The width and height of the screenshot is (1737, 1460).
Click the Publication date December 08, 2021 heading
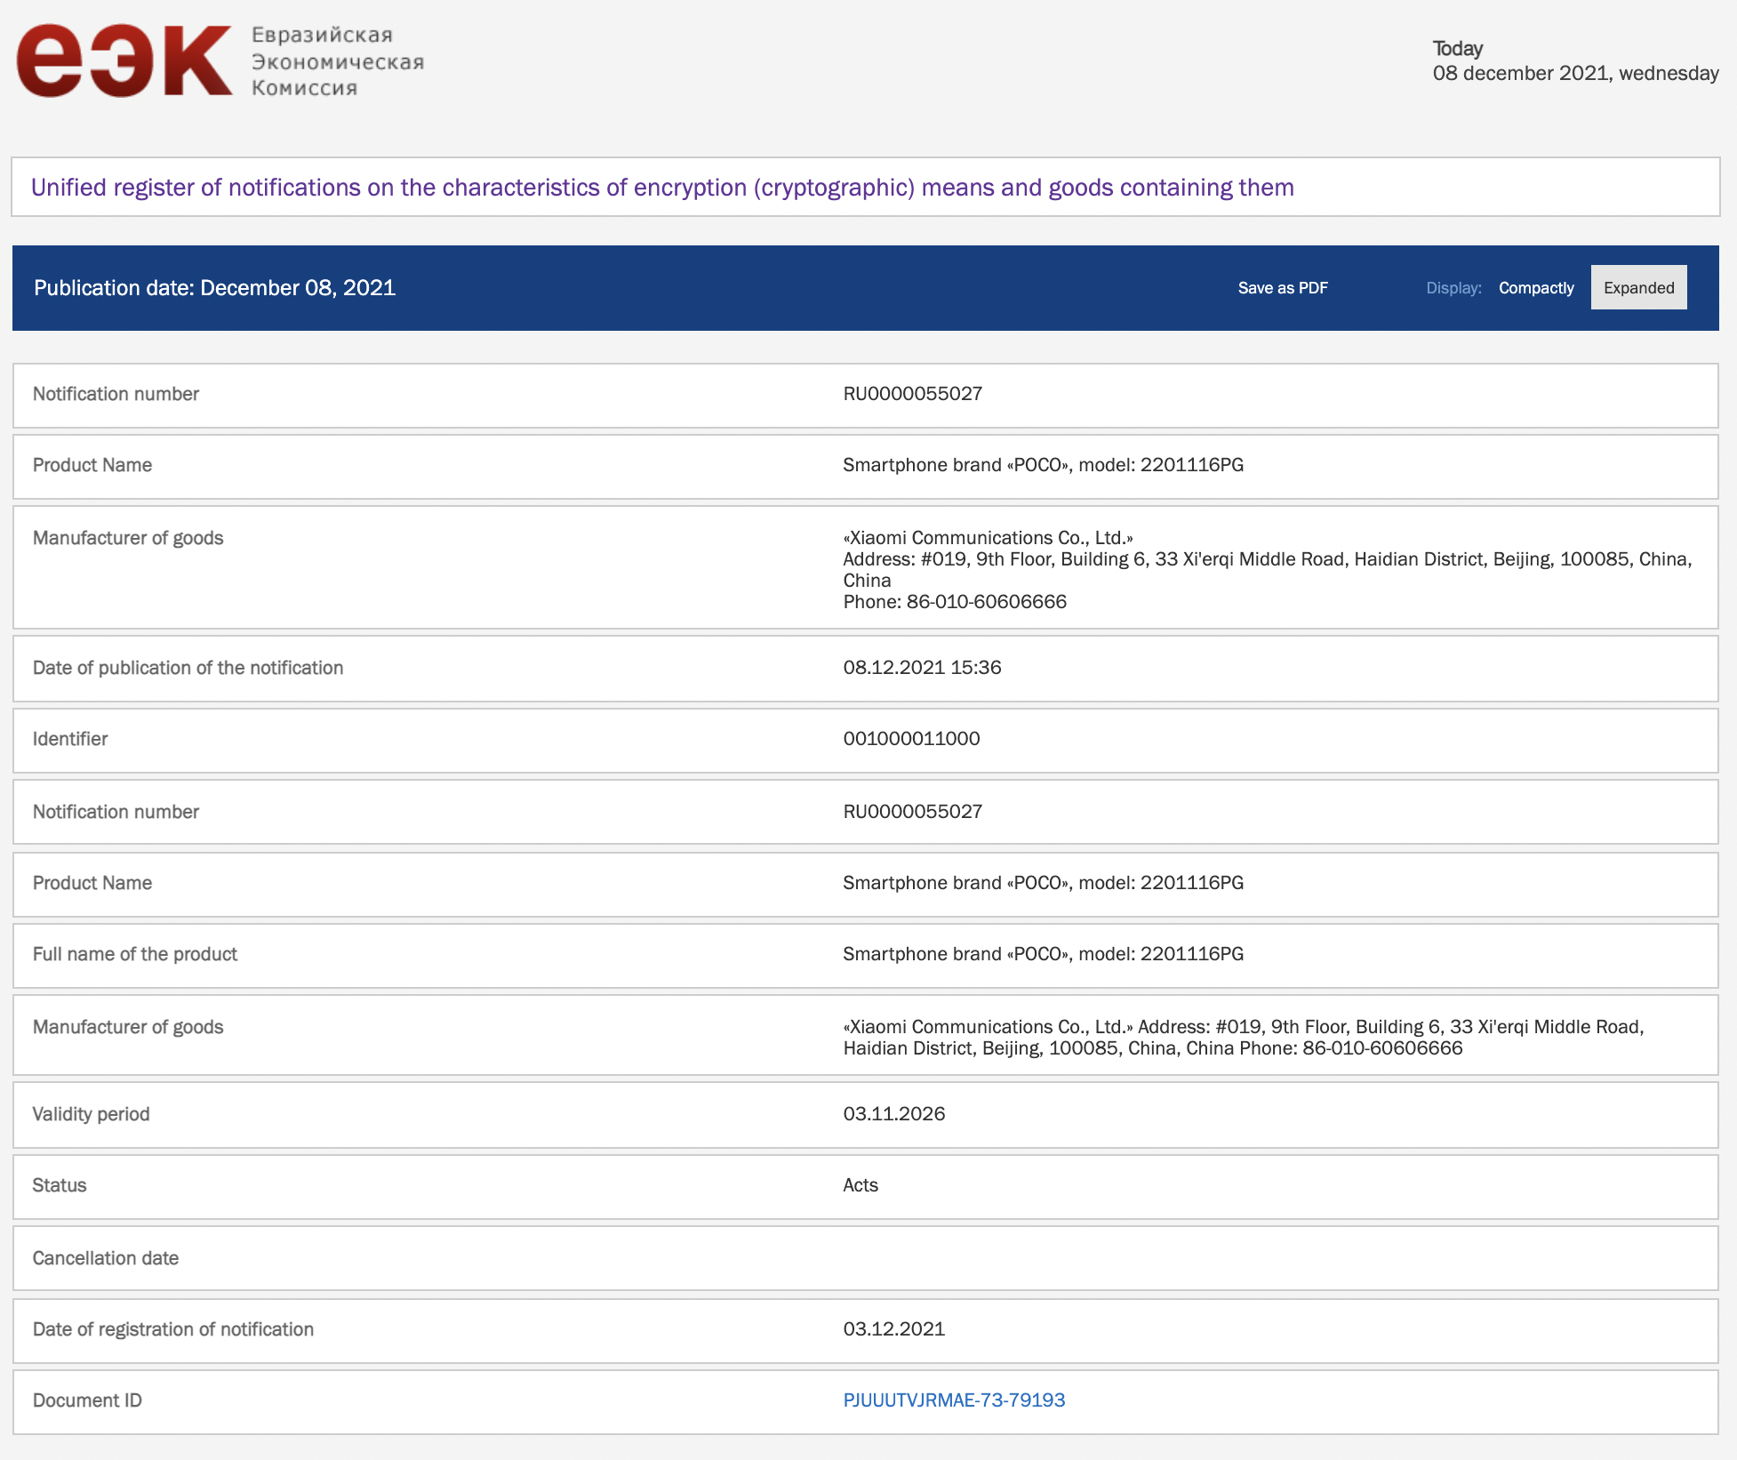pos(214,288)
